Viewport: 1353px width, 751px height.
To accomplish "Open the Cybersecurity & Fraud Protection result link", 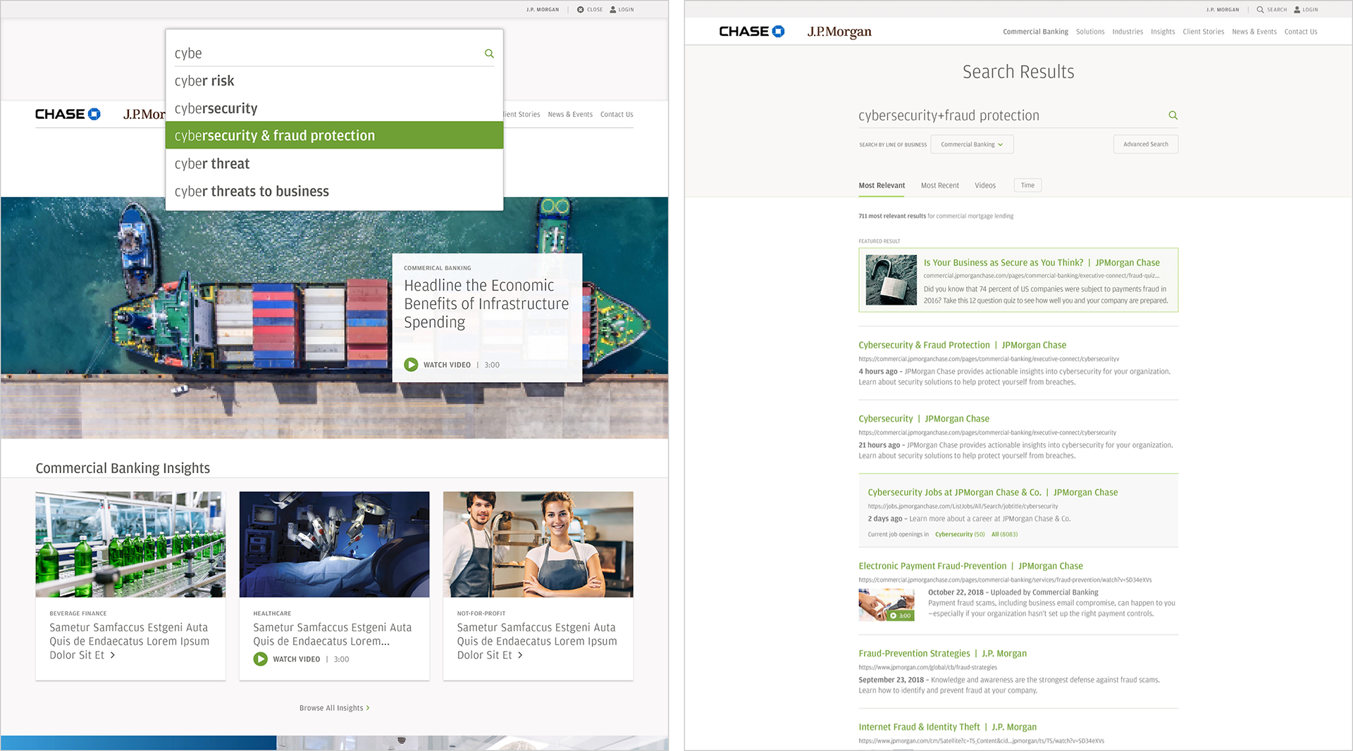I will click(962, 345).
